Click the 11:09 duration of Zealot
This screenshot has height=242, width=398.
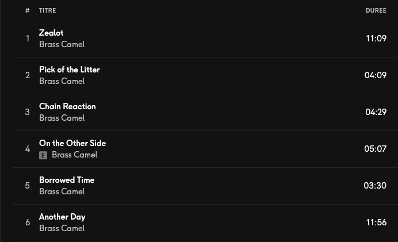tap(376, 39)
